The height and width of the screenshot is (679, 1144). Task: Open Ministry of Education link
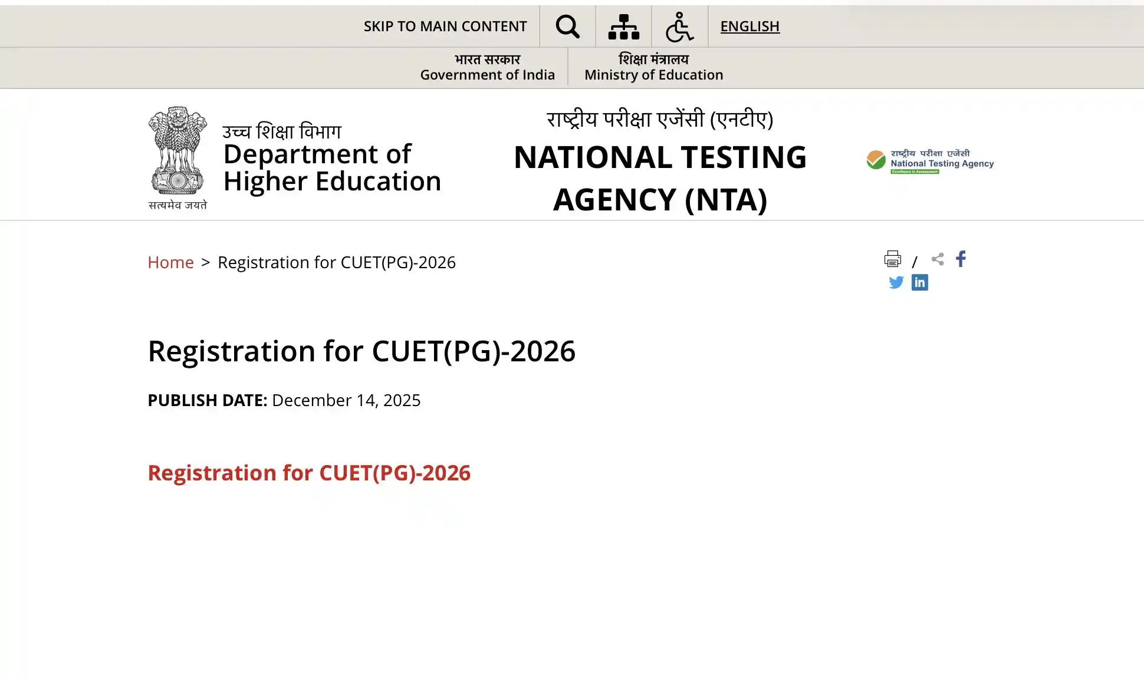tap(653, 67)
